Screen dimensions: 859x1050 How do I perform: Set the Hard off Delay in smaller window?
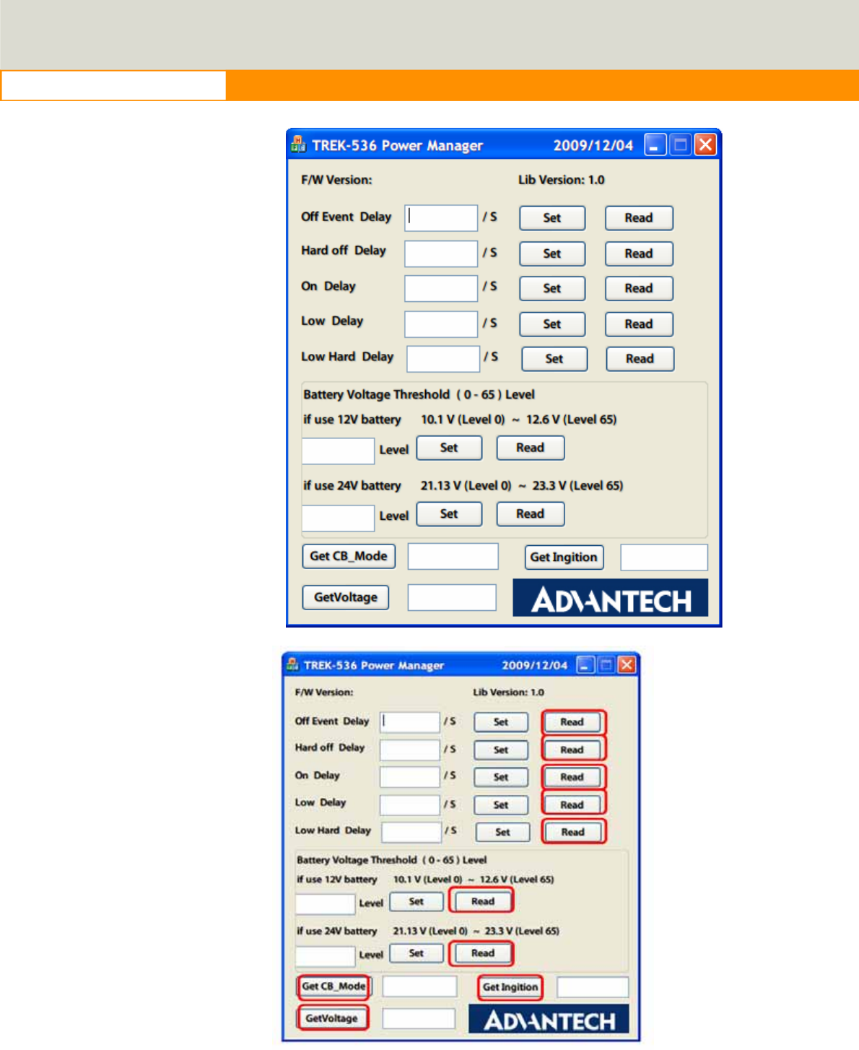pyautogui.click(x=501, y=750)
